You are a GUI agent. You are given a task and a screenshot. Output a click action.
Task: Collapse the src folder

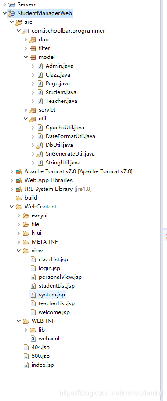coord(11,22)
